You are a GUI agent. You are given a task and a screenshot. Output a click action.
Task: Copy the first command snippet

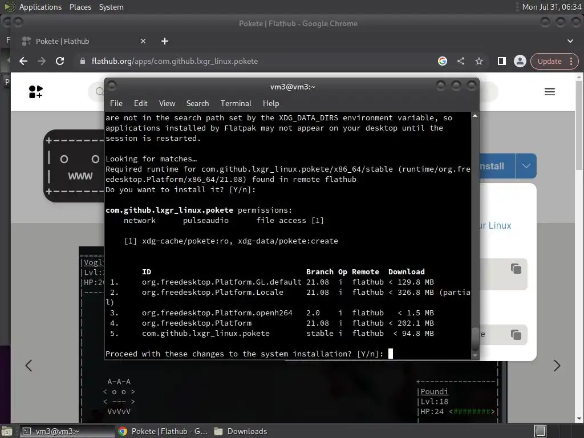tap(516, 269)
